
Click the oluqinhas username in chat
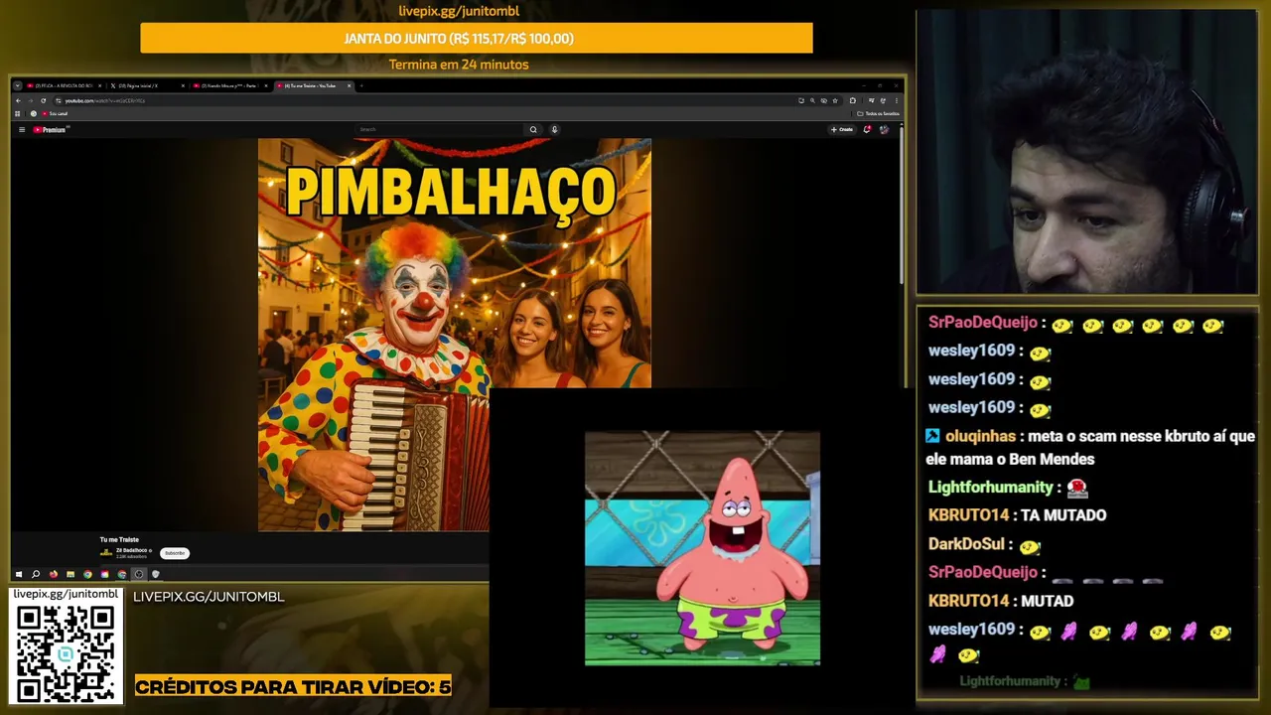click(980, 436)
